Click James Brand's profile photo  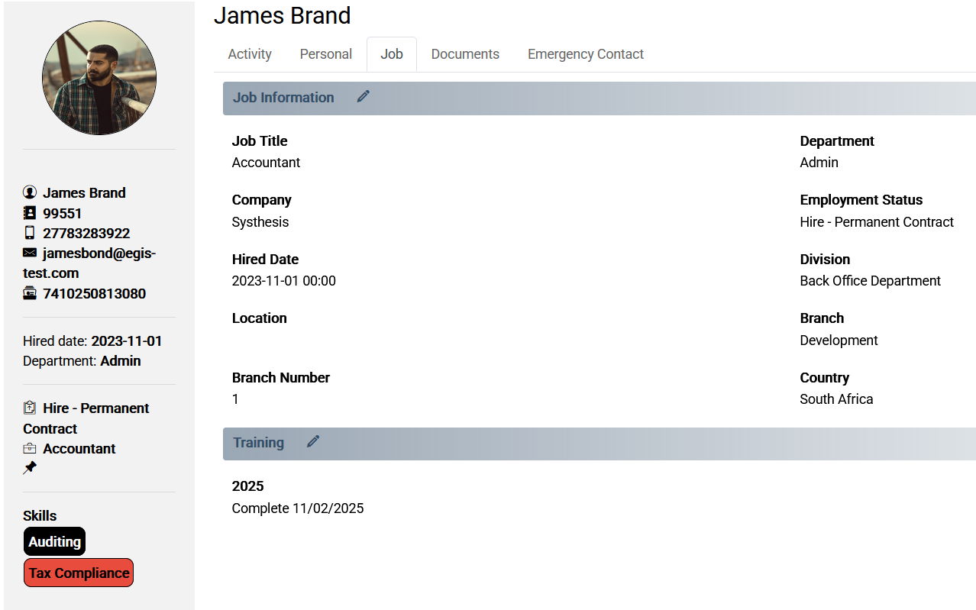(x=99, y=78)
